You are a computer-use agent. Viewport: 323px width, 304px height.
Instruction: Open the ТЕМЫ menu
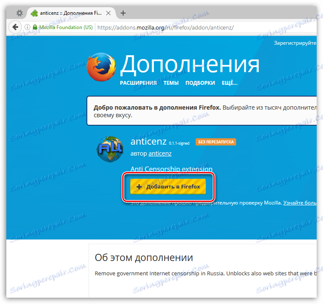point(171,83)
